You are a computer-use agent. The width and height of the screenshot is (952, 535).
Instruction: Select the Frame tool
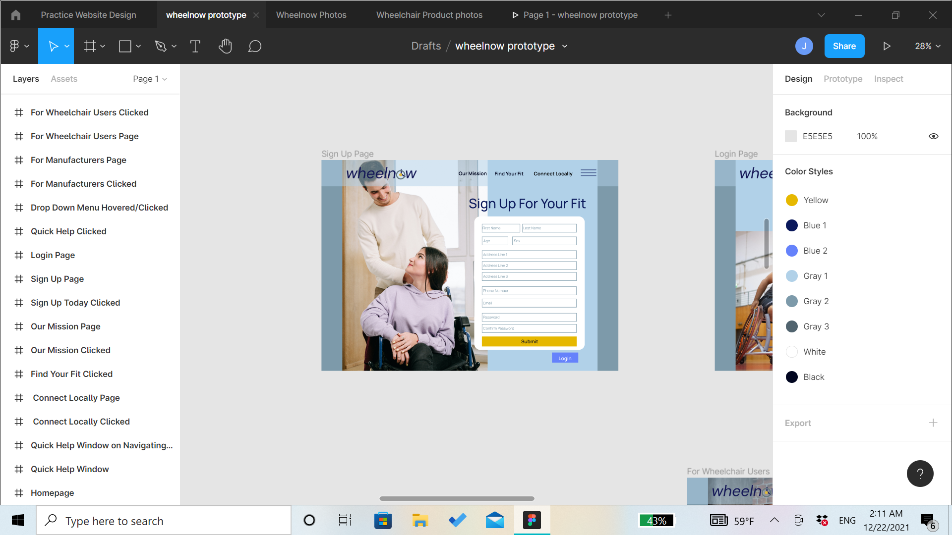tap(90, 46)
